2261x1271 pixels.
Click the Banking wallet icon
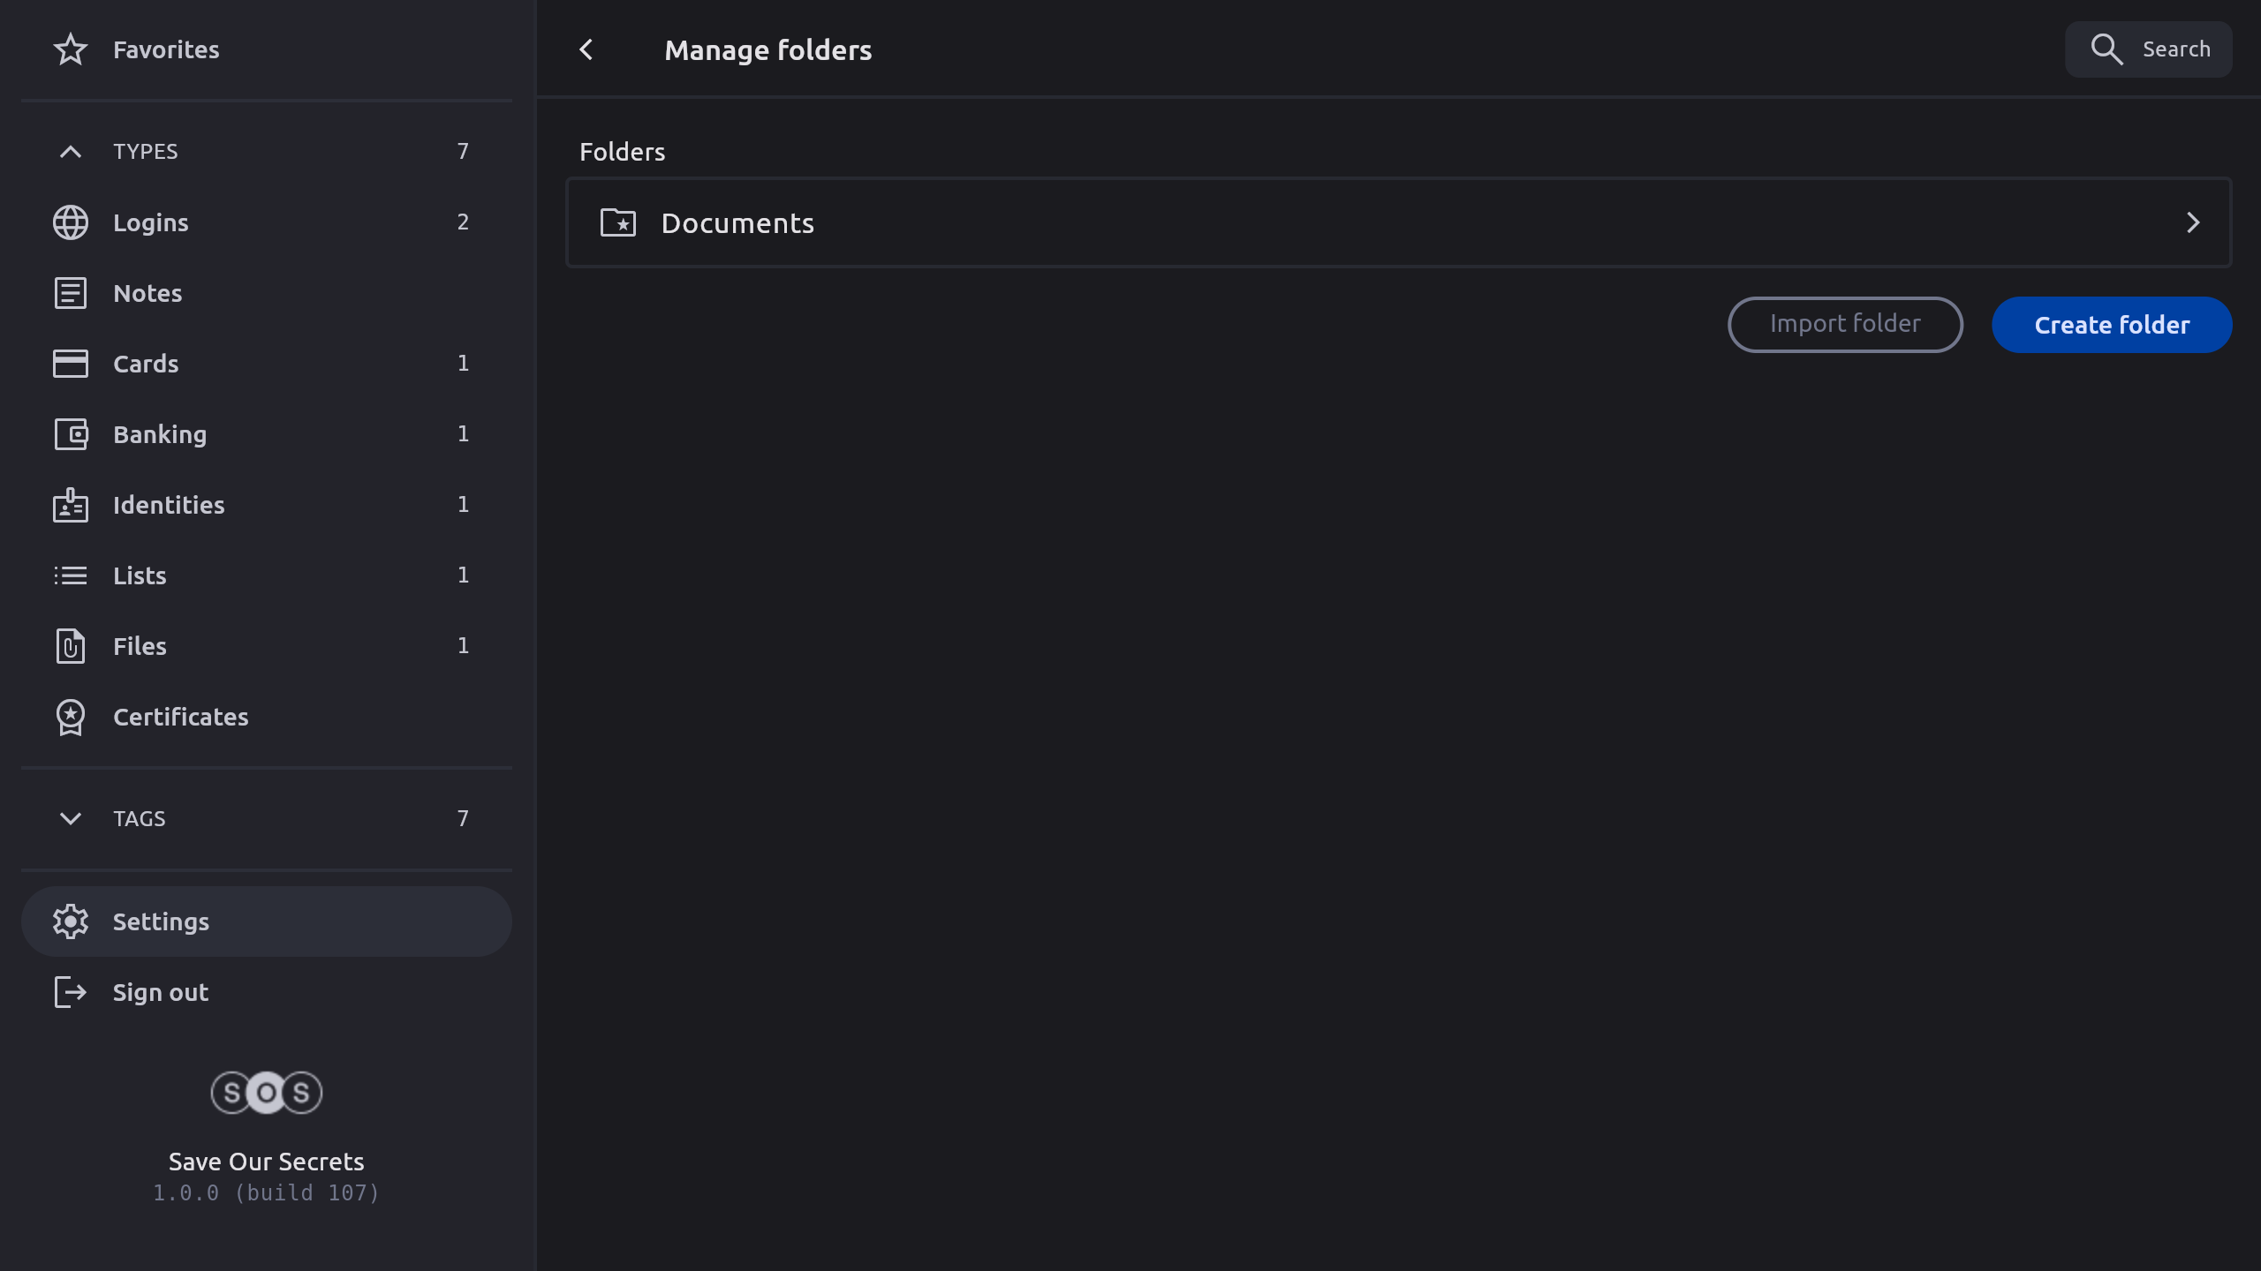(x=71, y=434)
